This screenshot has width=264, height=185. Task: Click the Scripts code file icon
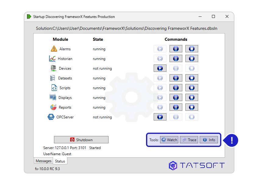click(54, 88)
